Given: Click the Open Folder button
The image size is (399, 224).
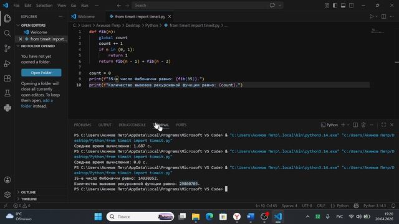Looking at the screenshot, I should (41, 73).
